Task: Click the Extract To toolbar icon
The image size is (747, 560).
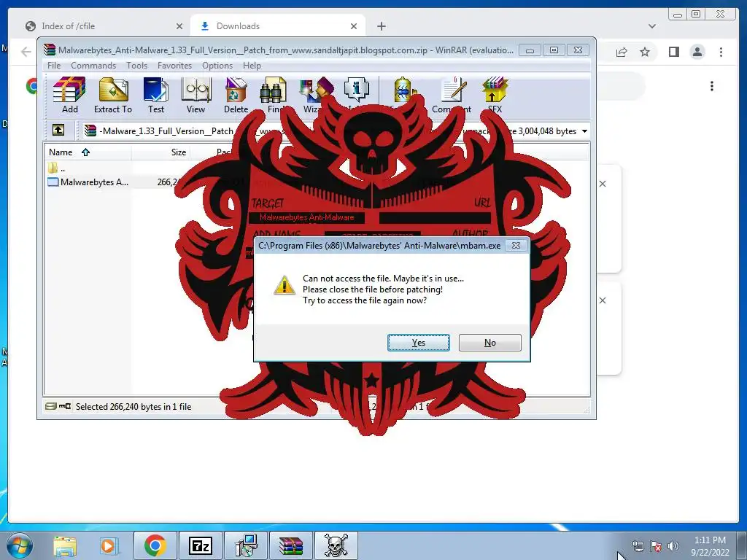Action: pos(113,96)
